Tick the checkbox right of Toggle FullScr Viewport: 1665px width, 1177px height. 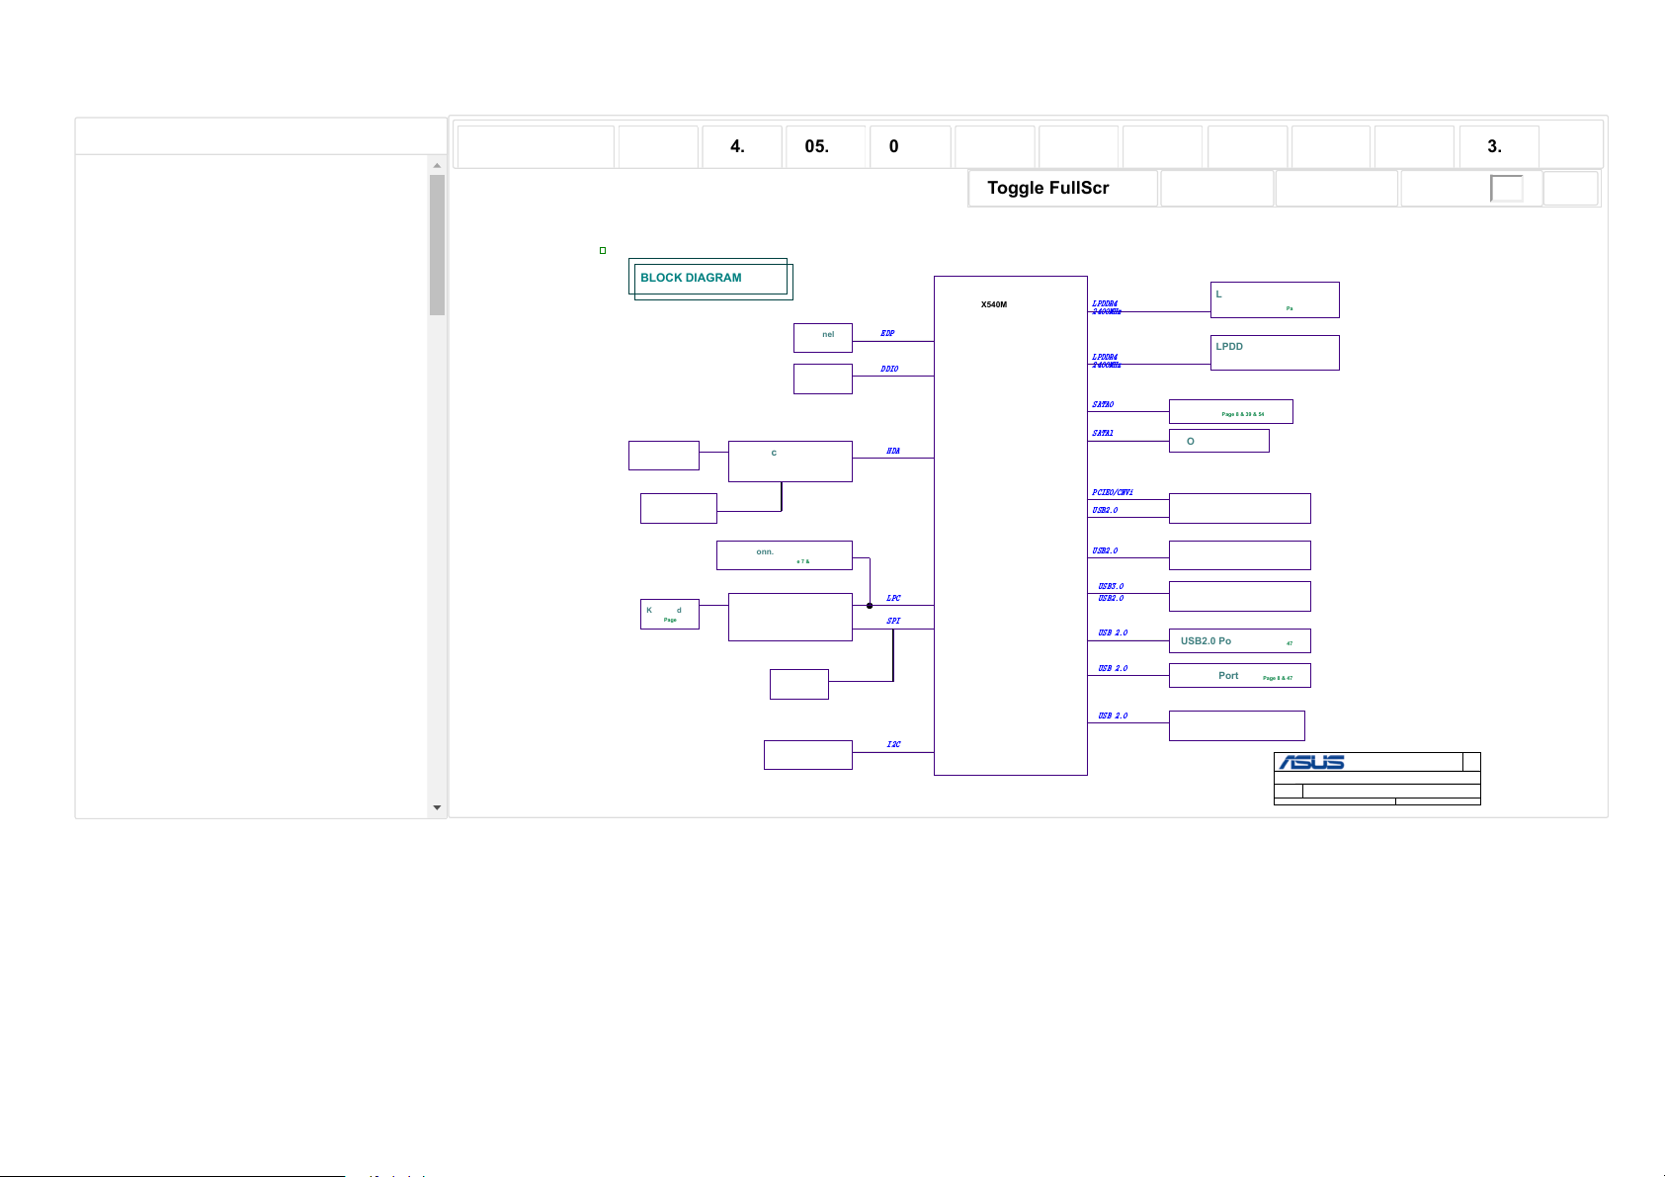pyautogui.click(x=1506, y=189)
